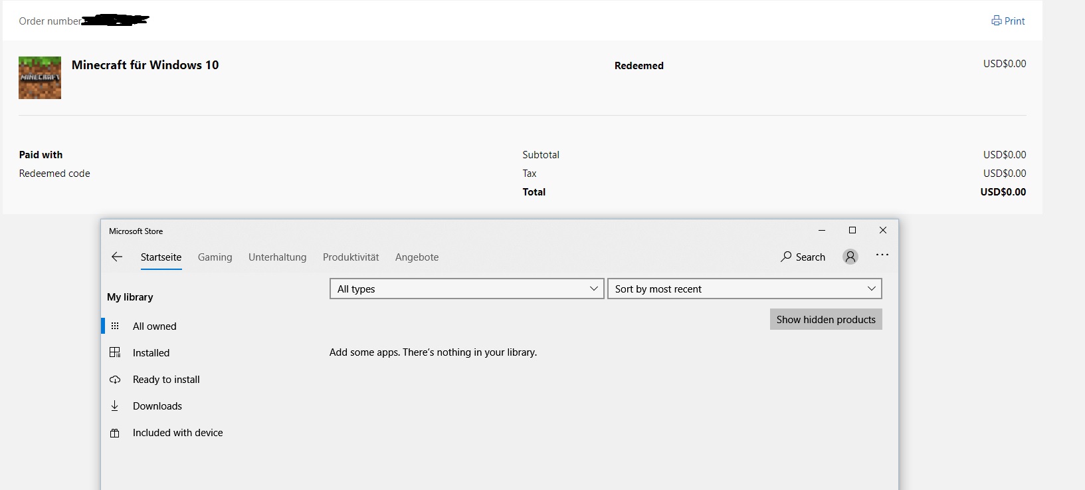Open the Produktivität tab

(x=351, y=257)
